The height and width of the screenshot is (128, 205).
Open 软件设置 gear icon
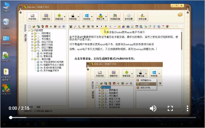(x=129, y=17)
